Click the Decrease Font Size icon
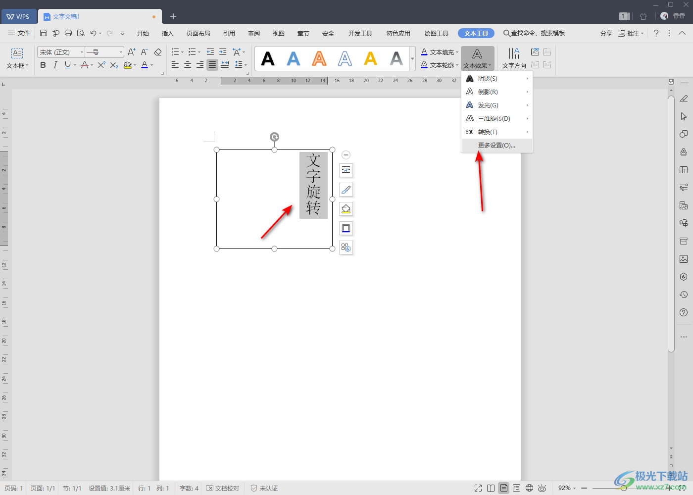The height and width of the screenshot is (495, 693). (145, 52)
